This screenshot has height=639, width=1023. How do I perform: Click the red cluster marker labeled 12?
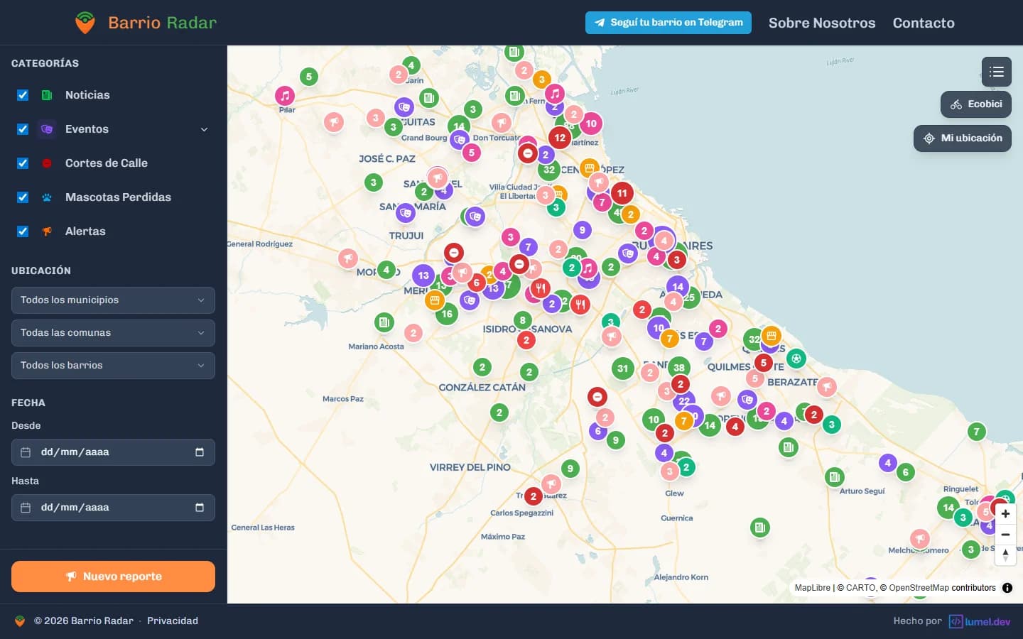560,138
